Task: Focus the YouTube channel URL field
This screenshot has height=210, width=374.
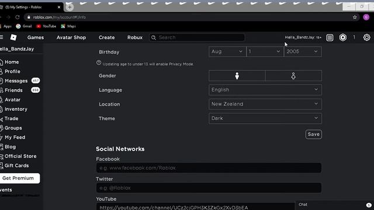Action: (x=196, y=206)
